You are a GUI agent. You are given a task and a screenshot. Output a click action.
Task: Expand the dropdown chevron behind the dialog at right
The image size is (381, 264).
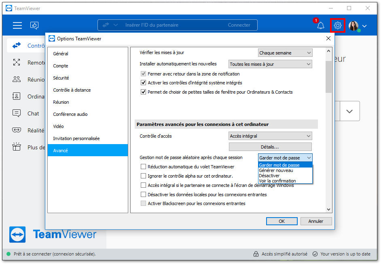349,111
